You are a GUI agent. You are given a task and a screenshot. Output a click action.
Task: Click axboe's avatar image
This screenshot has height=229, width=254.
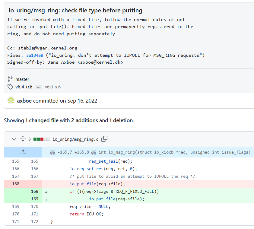[11, 100]
